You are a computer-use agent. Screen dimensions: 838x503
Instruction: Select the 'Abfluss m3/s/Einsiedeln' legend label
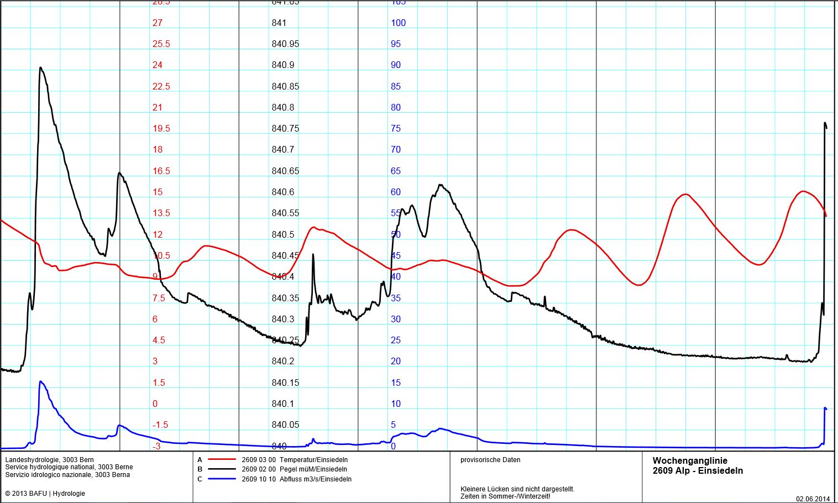point(315,479)
